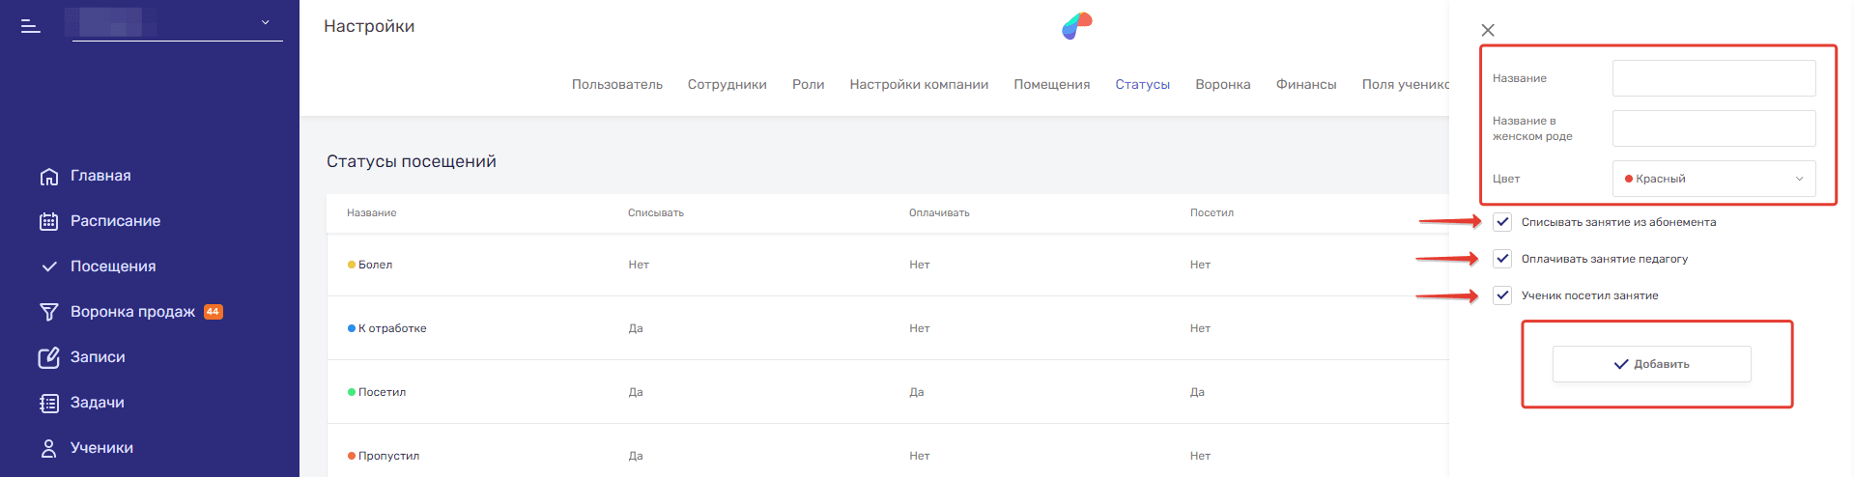
Task: Open the Расписание calendar icon
Action: (x=49, y=221)
